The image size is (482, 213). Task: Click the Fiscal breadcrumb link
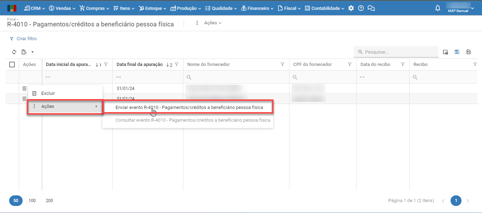pos(12,19)
